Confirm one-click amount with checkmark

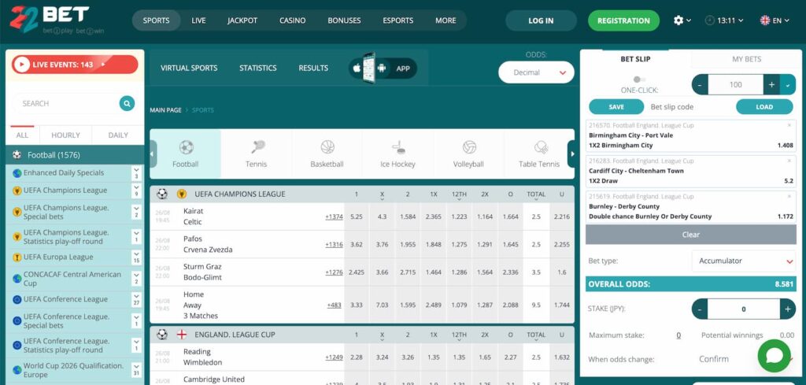788,85
